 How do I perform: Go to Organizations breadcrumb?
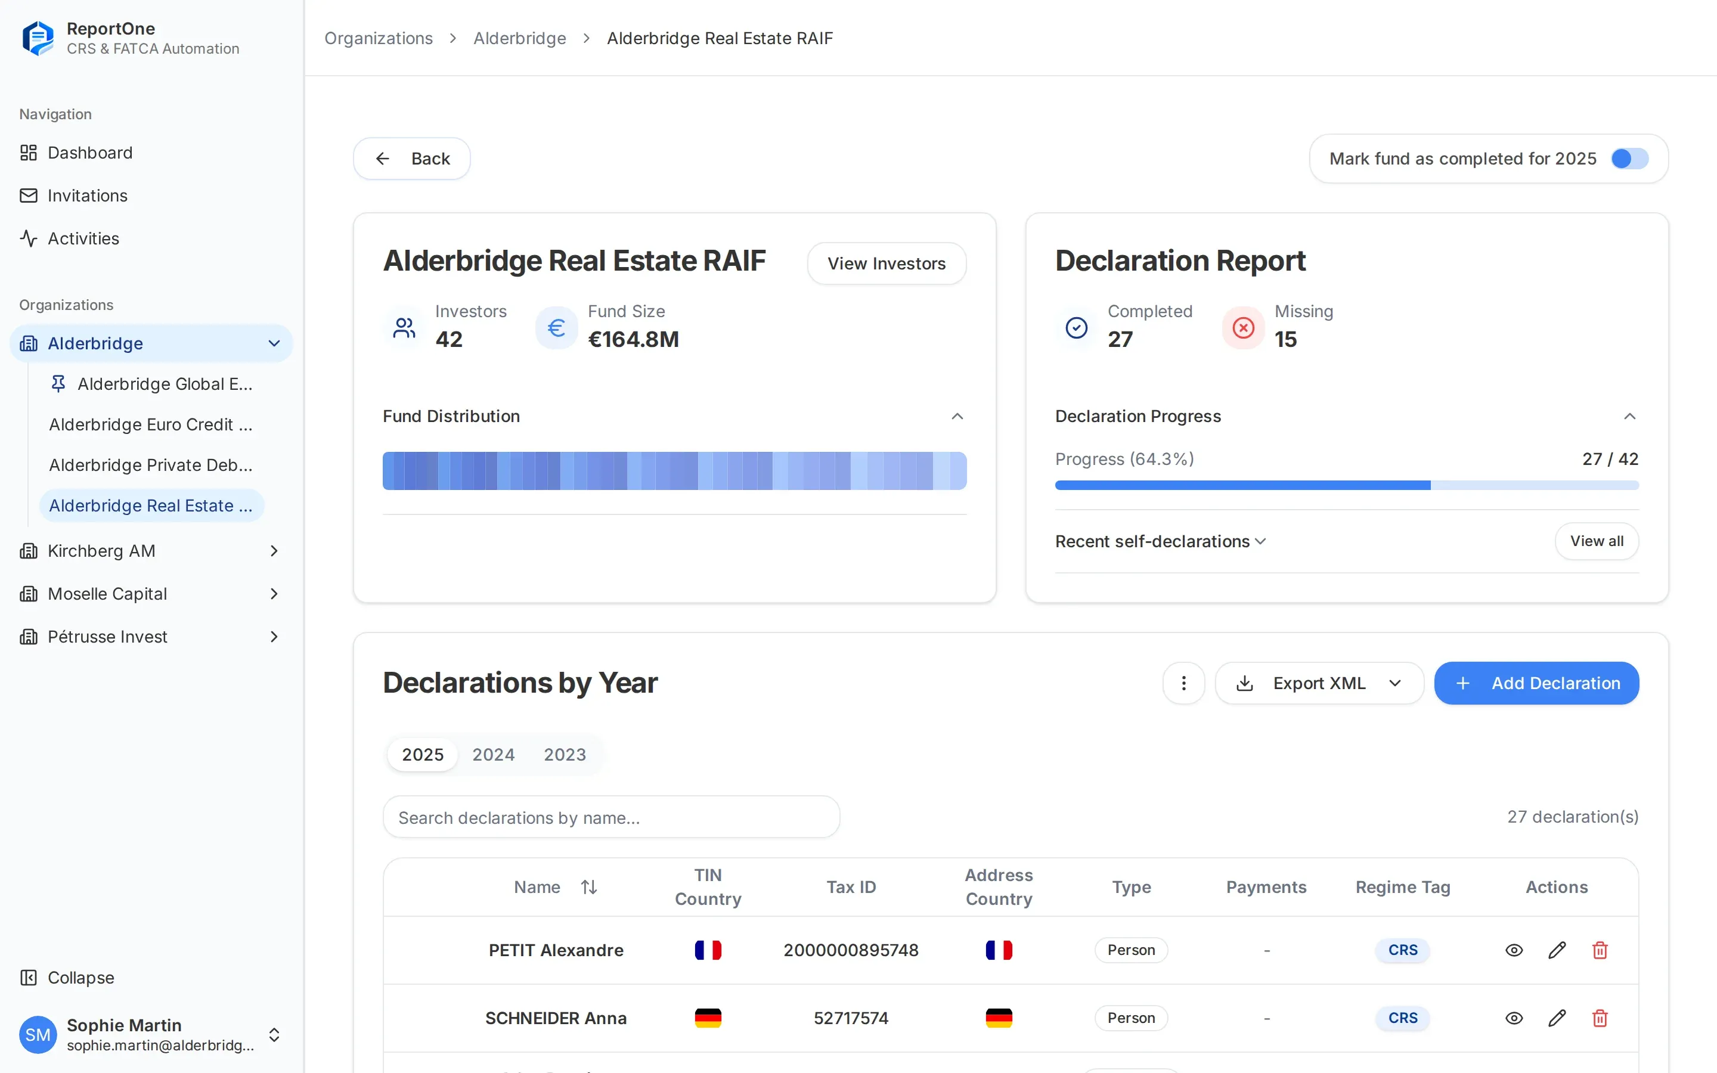click(378, 38)
